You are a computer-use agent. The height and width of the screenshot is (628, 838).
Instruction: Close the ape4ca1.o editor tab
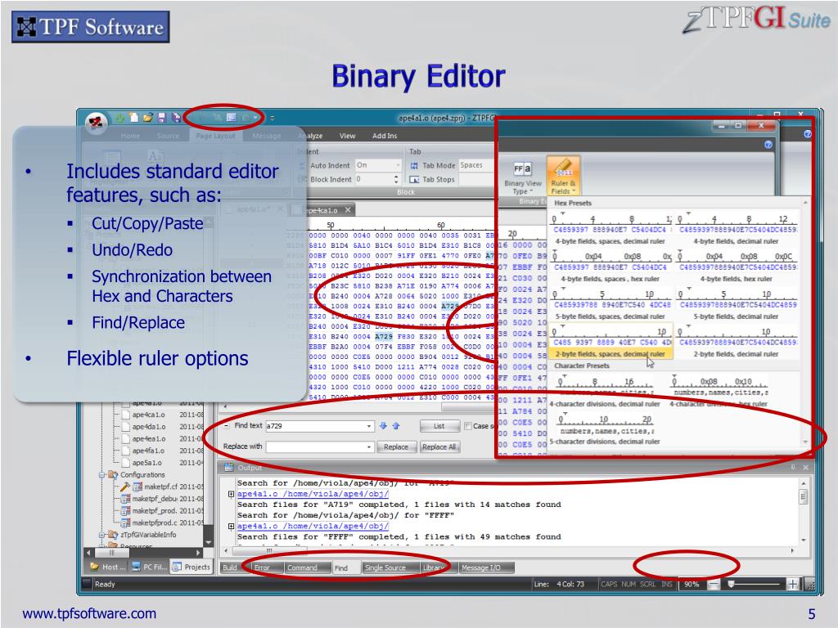tap(347, 210)
